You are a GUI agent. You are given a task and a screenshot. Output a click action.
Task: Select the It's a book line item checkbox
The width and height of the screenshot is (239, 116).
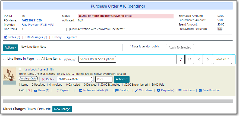[20, 69]
